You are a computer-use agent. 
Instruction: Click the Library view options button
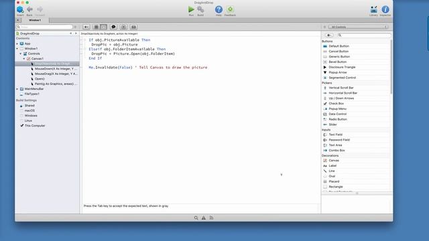[329, 35]
